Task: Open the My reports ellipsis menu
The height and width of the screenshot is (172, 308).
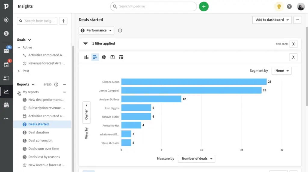Action: click(64, 92)
